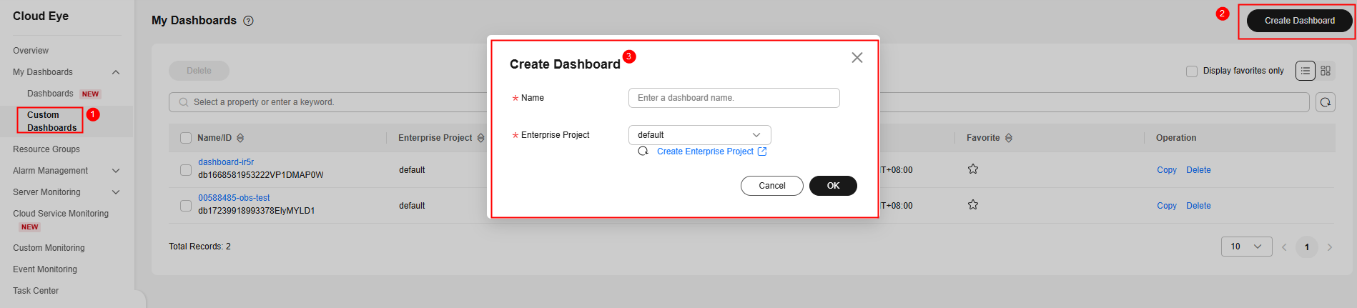Select Custom Dashboards in sidebar
This screenshot has width=1357, height=308.
click(51, 121)
